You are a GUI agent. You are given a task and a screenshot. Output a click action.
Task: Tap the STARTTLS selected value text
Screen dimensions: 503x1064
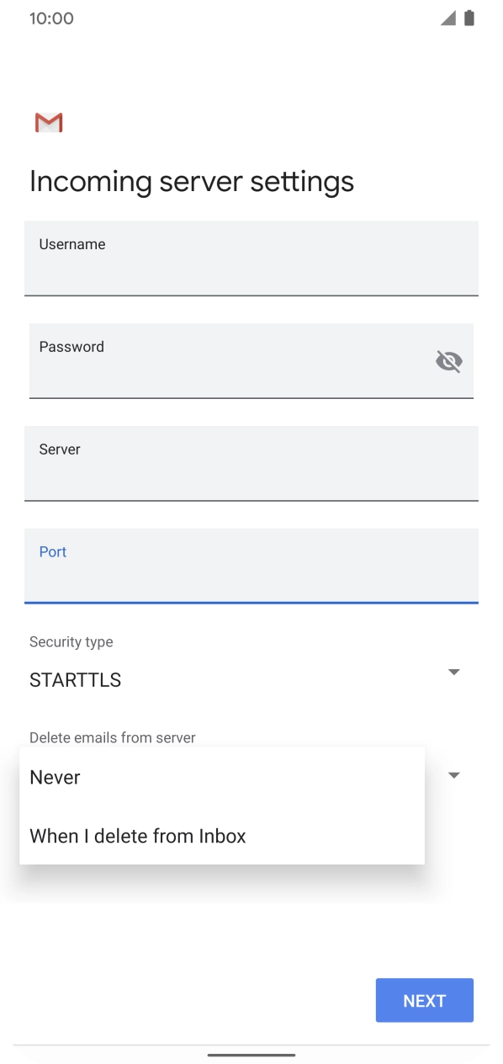pyautogui.click(x=75, y=679)
